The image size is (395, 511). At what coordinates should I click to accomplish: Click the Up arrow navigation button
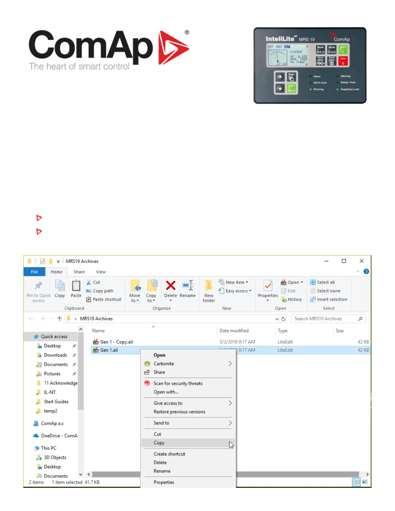[59, 319]
